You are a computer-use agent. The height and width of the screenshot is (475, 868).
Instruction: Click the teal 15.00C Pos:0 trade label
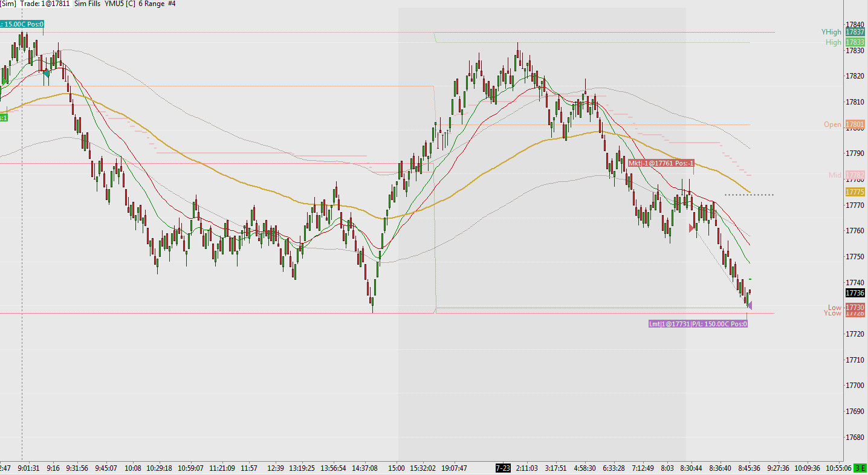(x=22, y=24)
